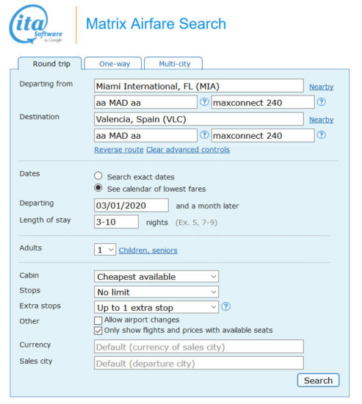This screenshot has height=404, width=362.
Task: Click Clear advanced controls link
Action: pos(188,150)
